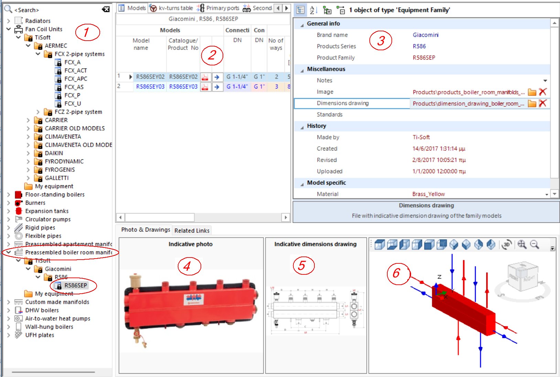Image resolution: width=560 pixels, height=377 pixels.
Task: Open PDF datasheet for R586SEY02
Action: 205,77
